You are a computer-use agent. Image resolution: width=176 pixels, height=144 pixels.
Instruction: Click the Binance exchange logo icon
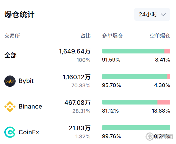(x=10, y=107)
